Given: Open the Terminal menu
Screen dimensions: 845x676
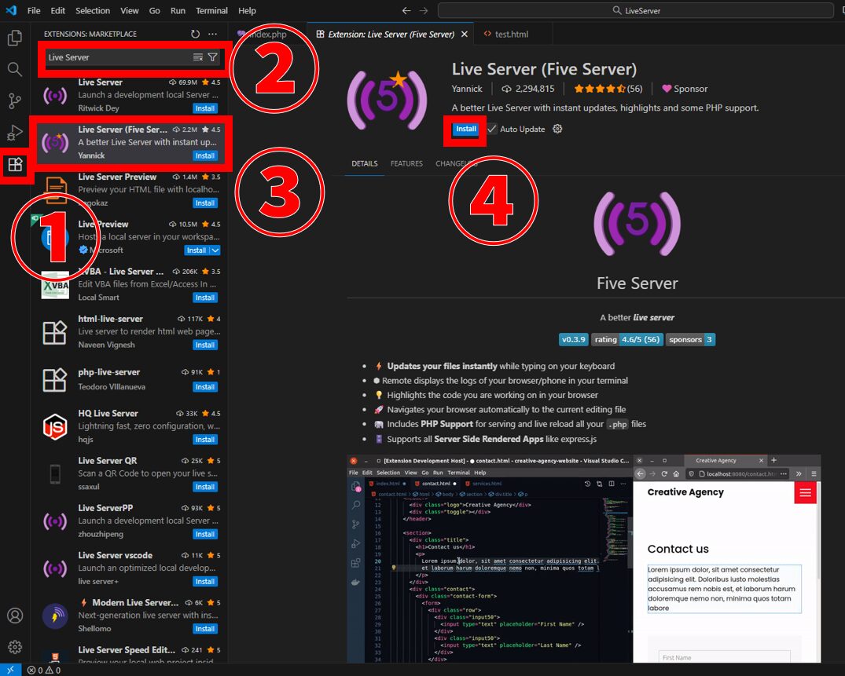Looking at the screenshot, I should (211, 10).
